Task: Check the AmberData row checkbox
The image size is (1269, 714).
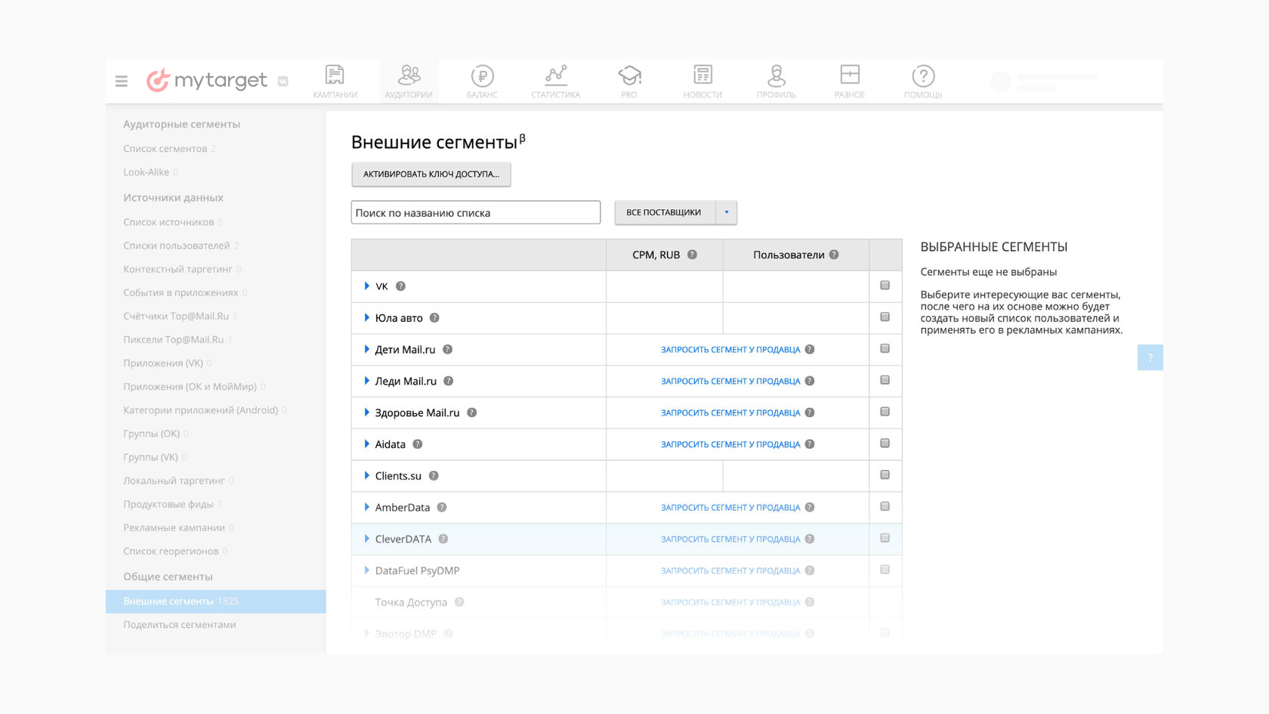Action: [885, 507]
